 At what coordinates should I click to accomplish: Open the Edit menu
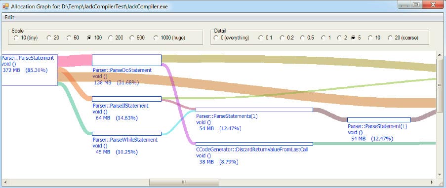(9, 17)
